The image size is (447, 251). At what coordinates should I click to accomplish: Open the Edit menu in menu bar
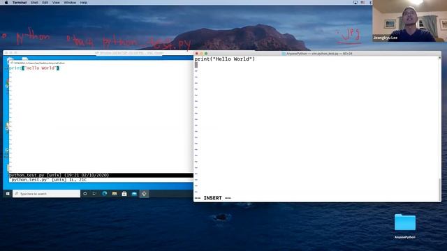(x=45, y=2)
